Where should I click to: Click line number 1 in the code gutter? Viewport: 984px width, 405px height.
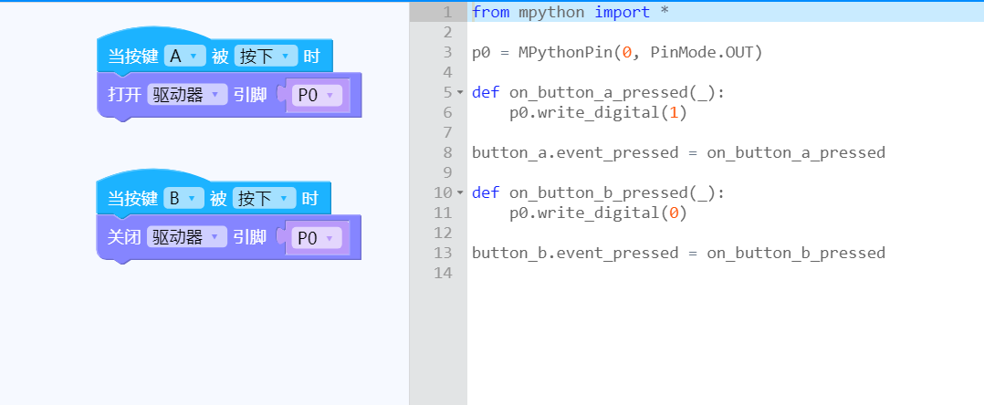(446, 12)
